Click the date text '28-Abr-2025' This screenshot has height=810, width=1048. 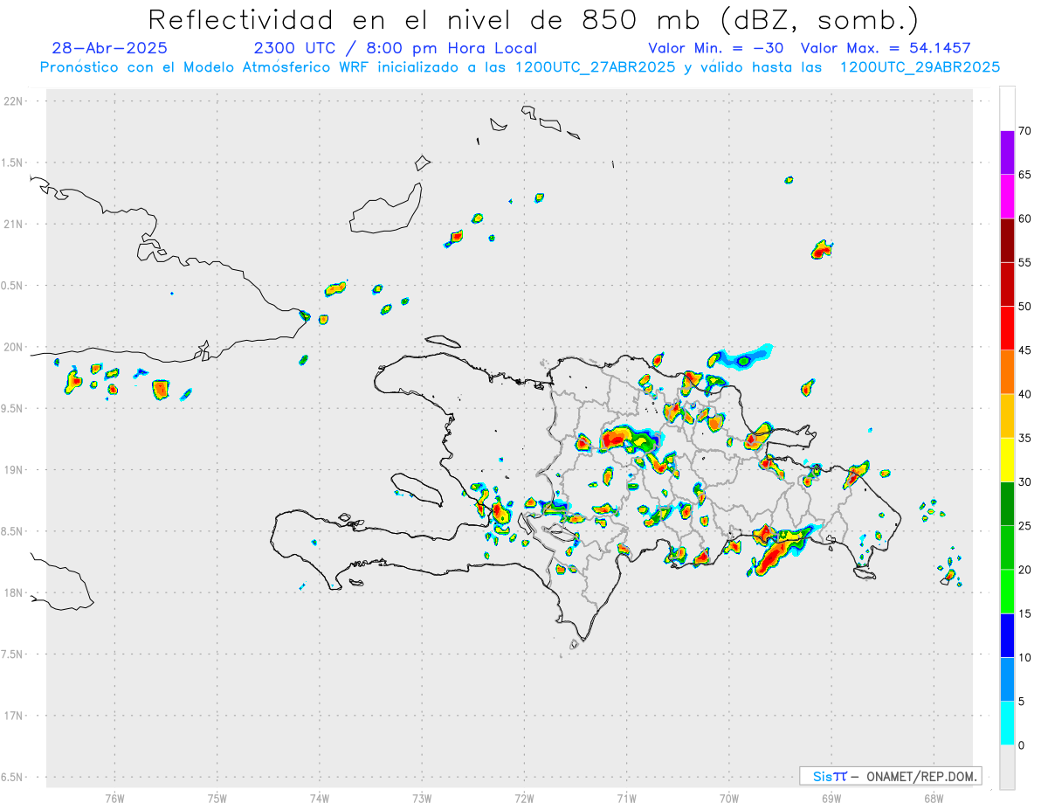coord(109,49)
